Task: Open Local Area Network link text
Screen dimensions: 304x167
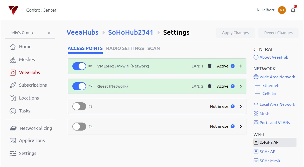Action: coord(278,104)
